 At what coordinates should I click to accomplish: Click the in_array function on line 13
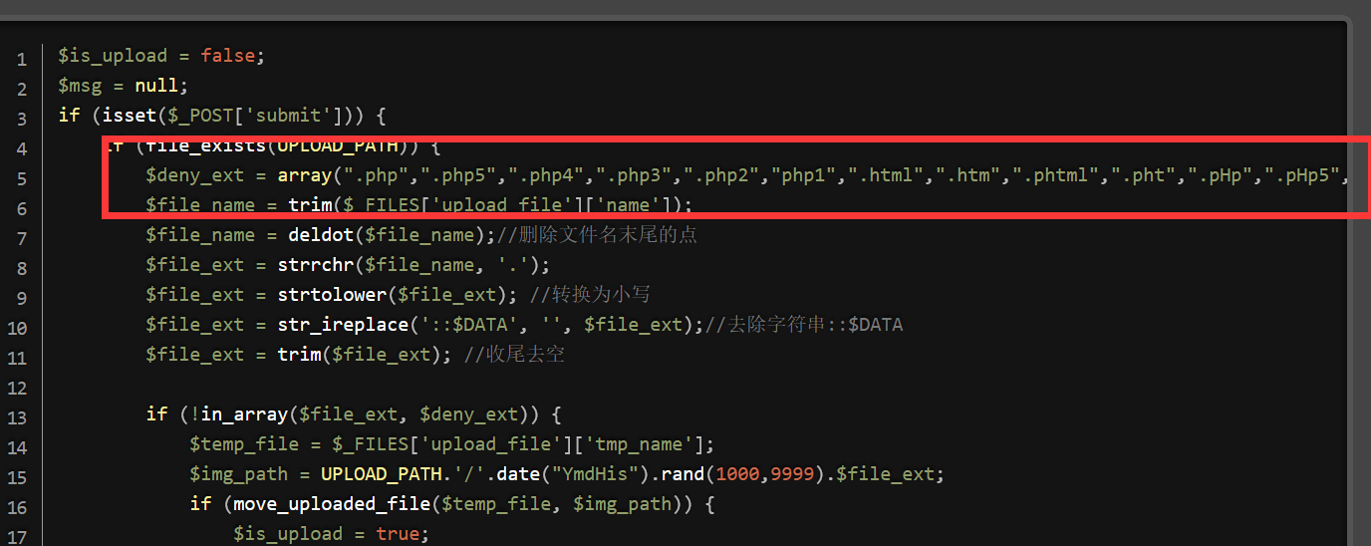click(244, 414)
